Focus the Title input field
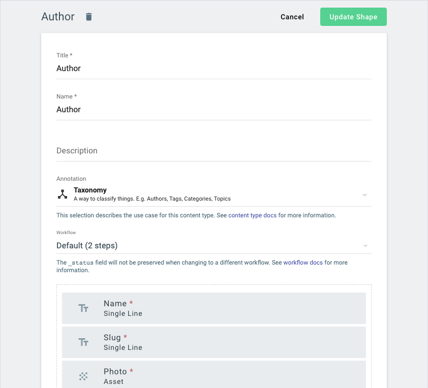This screenshot has width=428, height=388. (x=213, y=69)
